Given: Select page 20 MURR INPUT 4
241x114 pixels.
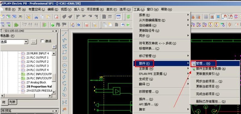Looking at the screenshot, I should tap(37, 54).
